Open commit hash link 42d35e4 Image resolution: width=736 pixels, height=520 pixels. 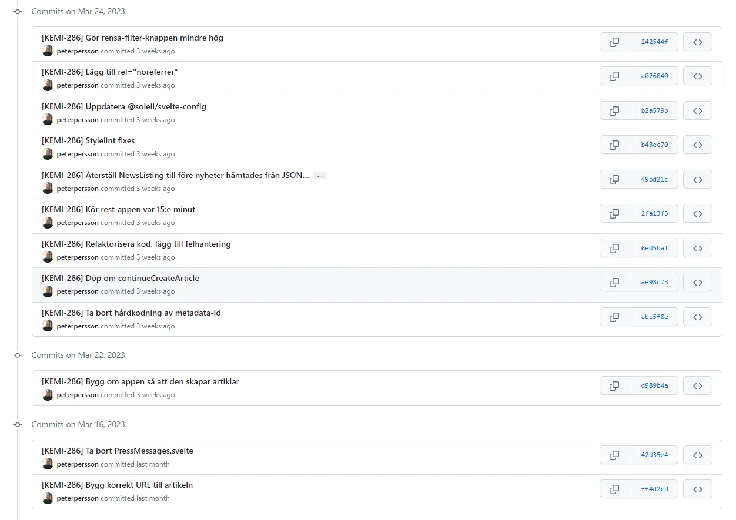654,455
